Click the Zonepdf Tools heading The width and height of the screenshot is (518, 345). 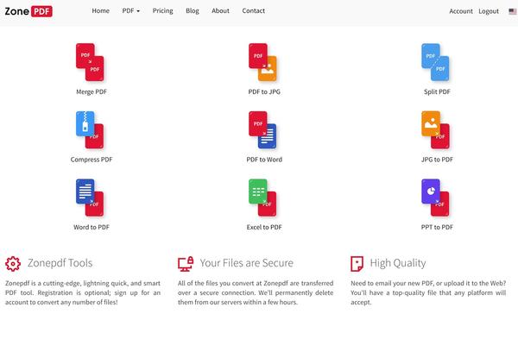coord(60,263)
